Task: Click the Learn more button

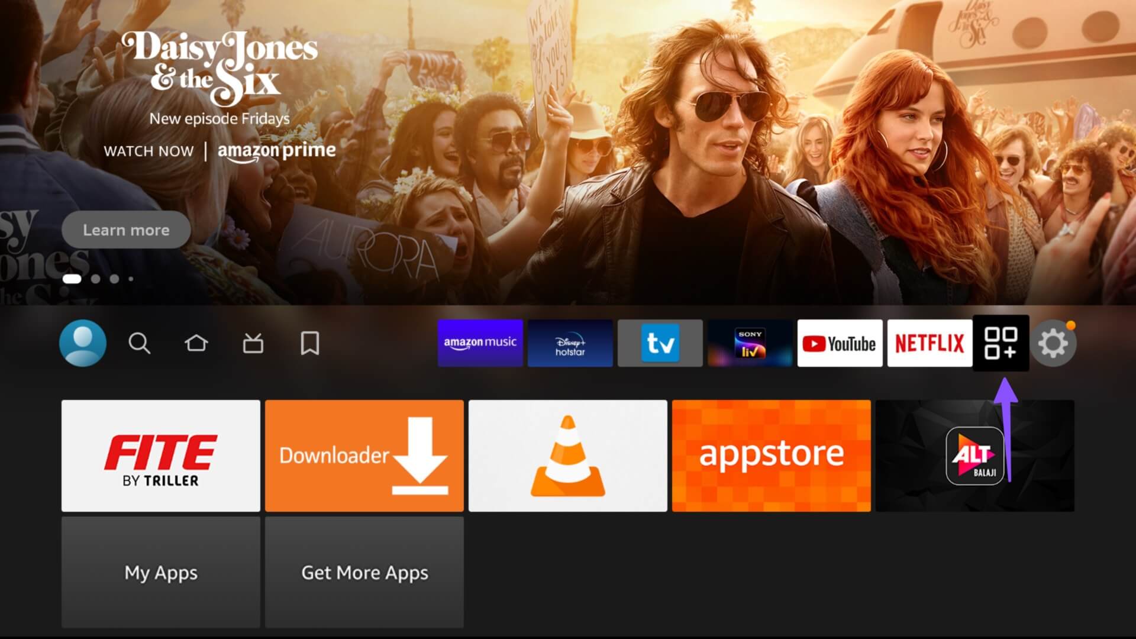Action: pos(127,230)
